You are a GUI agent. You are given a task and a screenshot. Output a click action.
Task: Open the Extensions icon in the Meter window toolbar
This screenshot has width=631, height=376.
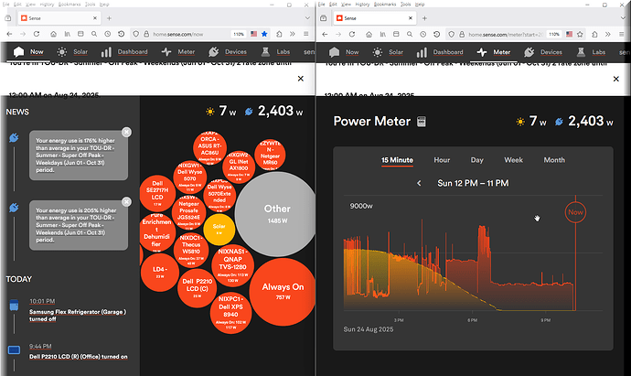pos(594,35)
